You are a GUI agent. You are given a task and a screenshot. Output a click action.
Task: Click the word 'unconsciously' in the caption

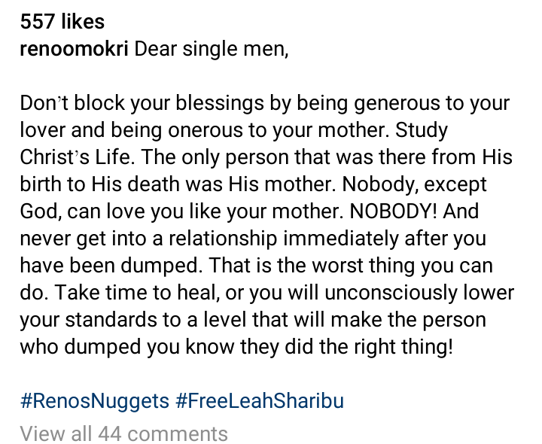pos(391,292)
